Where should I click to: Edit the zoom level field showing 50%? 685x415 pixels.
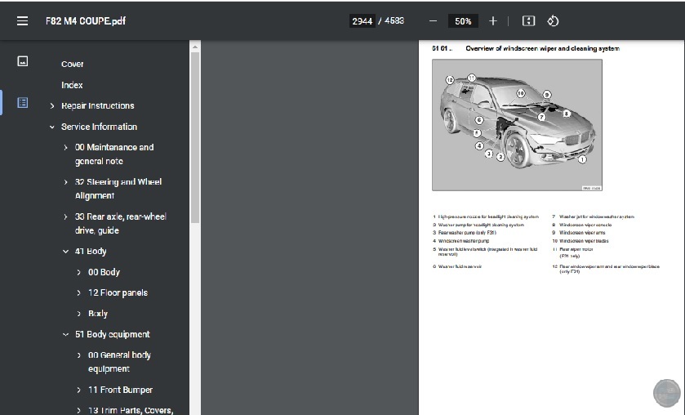point(463,21)
